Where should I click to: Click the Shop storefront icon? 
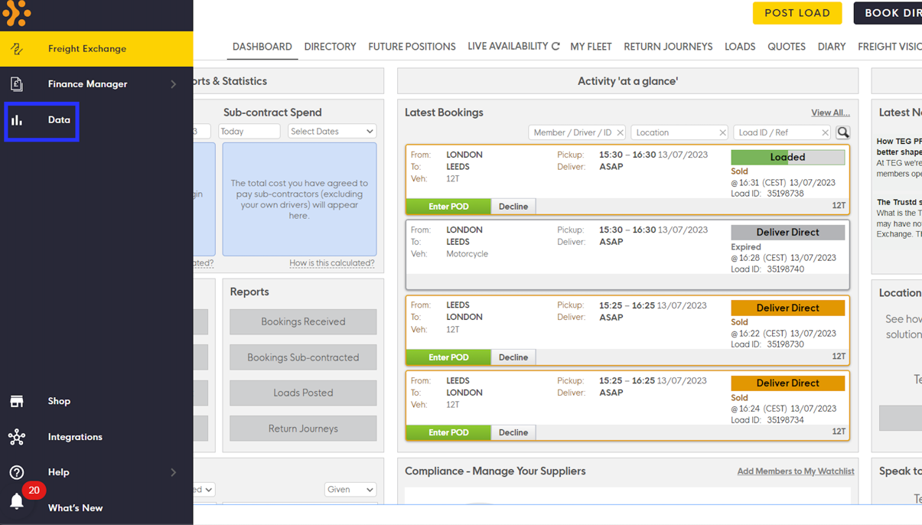[17, 401]
